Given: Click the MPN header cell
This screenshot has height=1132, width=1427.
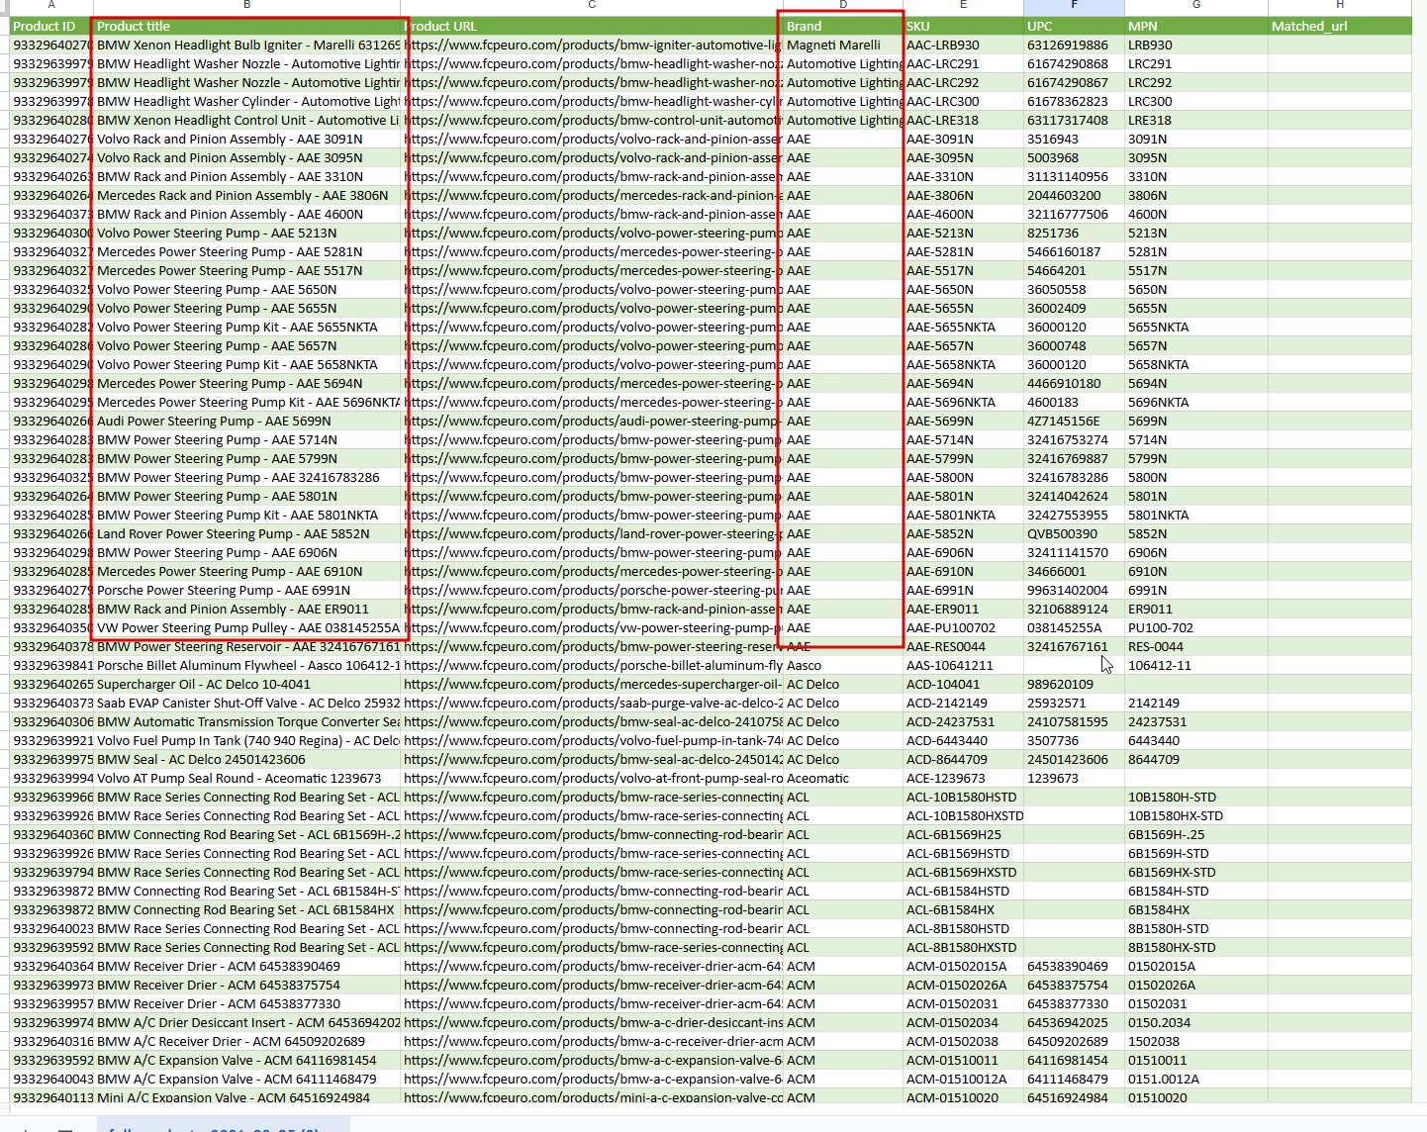Looking at the screenshot, I should (x=1196, y=26).
